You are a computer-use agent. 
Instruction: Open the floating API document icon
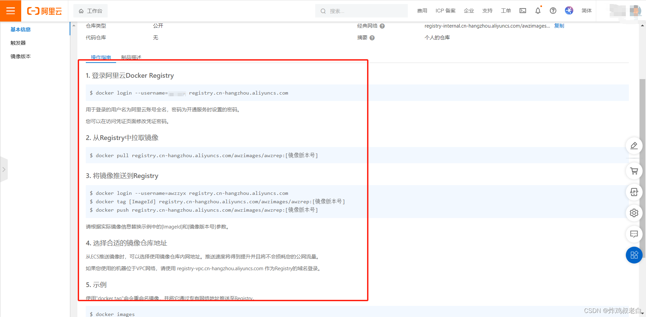[634, 192]
